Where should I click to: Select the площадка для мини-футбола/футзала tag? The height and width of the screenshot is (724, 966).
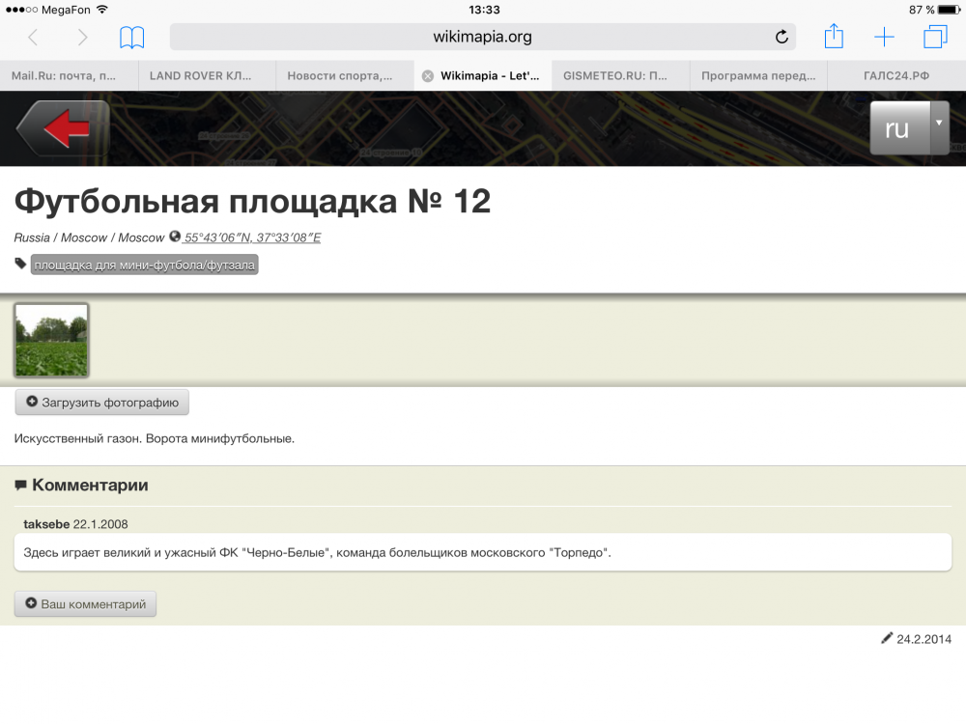click(x=145, y=265)
